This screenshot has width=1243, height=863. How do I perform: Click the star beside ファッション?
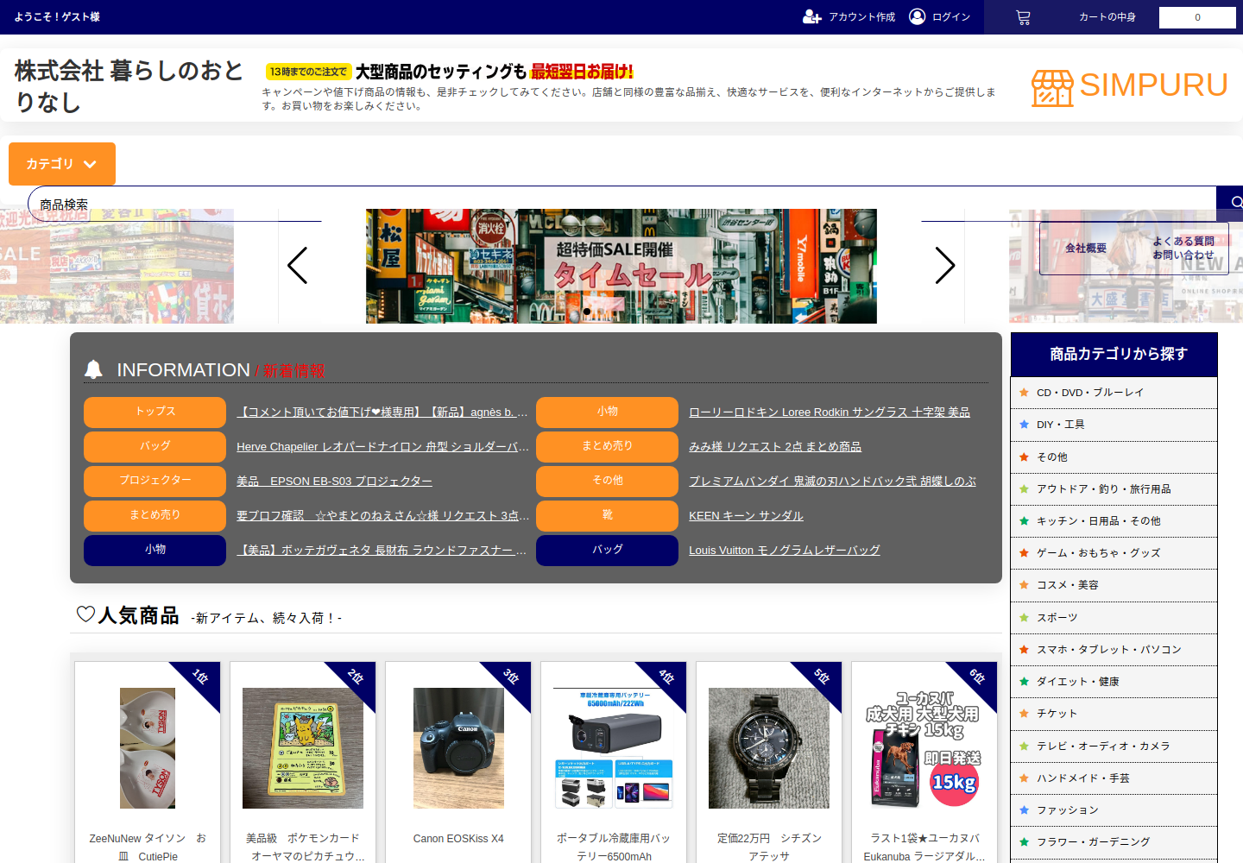click(1024, 810)
